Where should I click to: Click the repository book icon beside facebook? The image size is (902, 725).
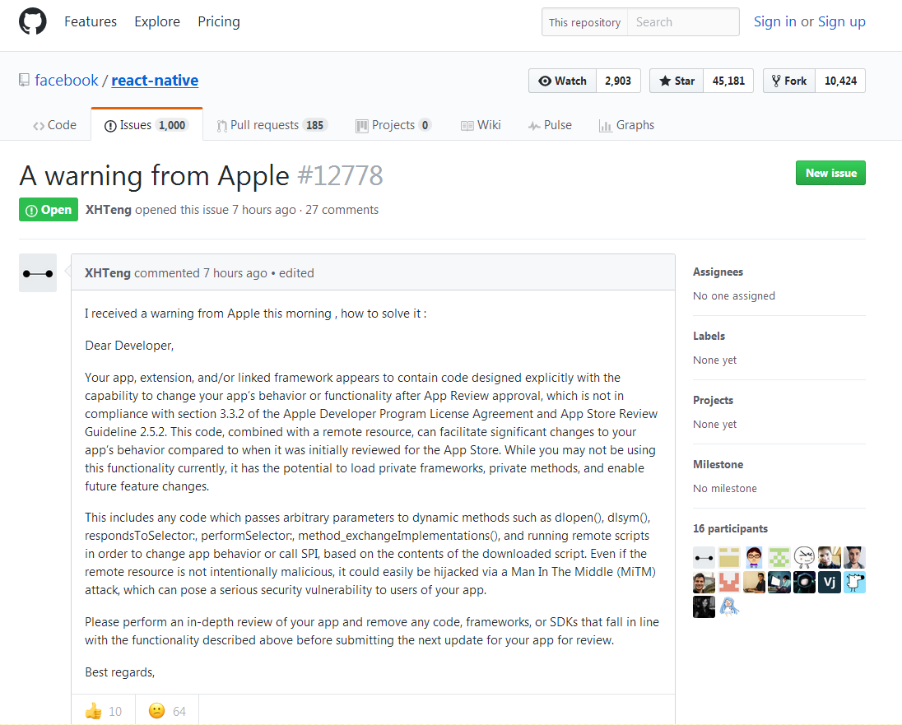pos(24,80)
